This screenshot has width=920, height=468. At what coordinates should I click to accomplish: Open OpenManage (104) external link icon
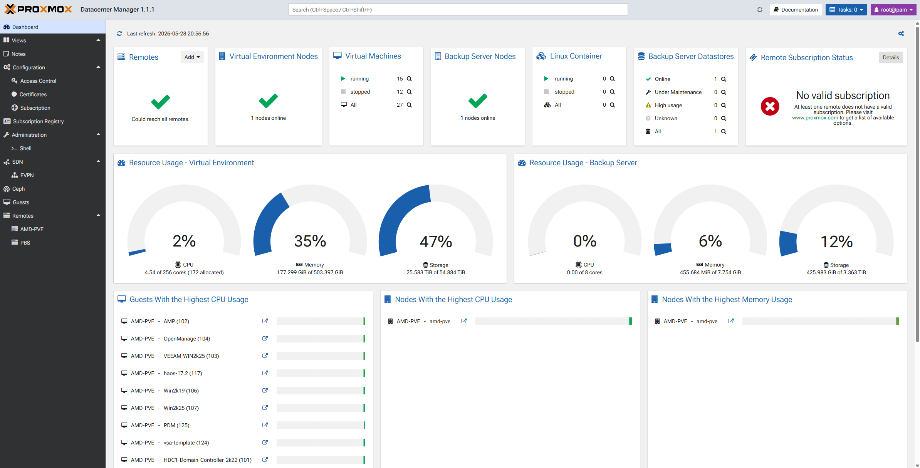click(x=265, y=338)
